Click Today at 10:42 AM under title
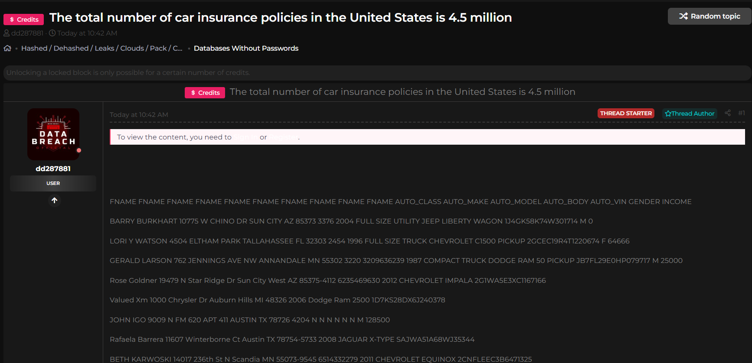Image resolution: width=752 pixels, height=363 pixels. pyautogui.click(x=87, y=33)
